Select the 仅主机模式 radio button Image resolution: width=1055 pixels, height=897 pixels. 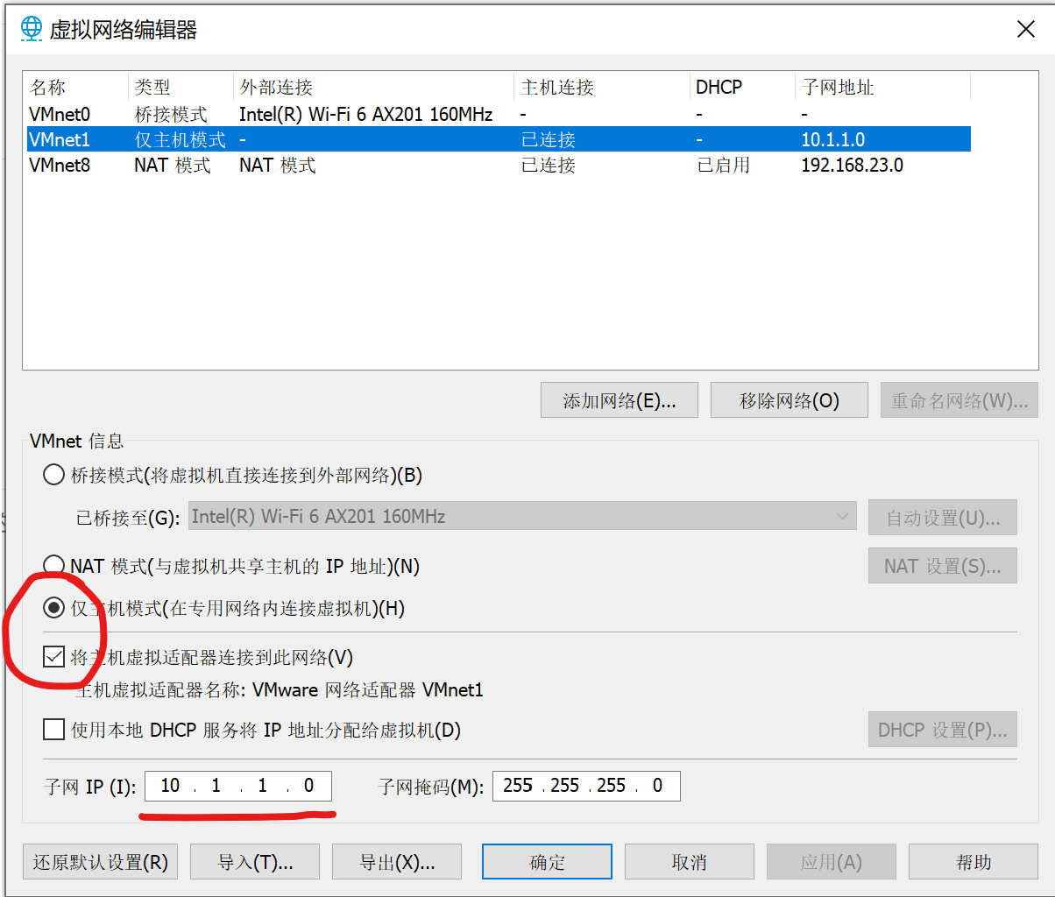(x=54, y=608)
